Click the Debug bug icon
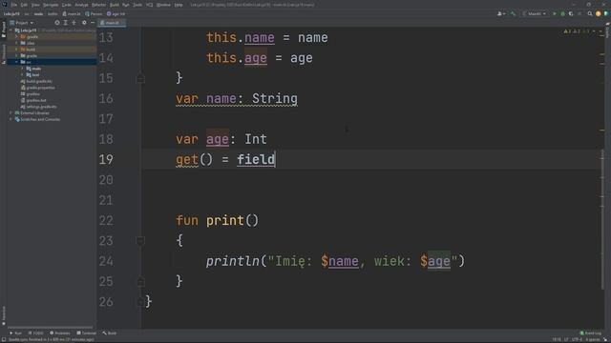Image resolution: width=611 pixels, height=343 pixels. 562,14
